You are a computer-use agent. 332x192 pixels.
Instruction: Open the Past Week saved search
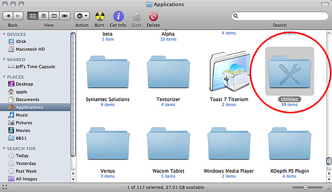[x=22, y=171]
